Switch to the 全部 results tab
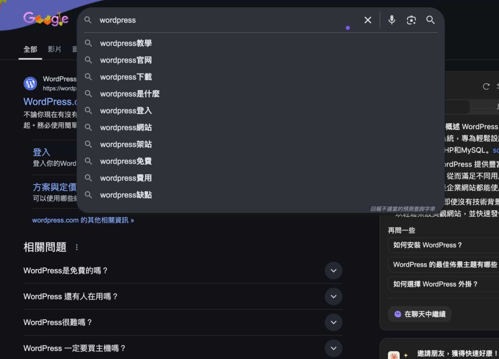This screenshot has height=359, width=499. click(30, 49)
